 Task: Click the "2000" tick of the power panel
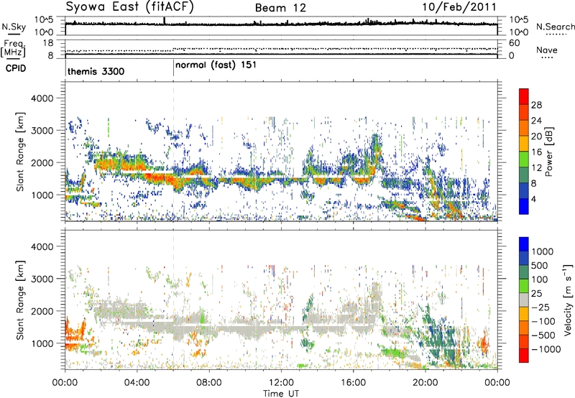pyautogui.click(x=42, y=162)
